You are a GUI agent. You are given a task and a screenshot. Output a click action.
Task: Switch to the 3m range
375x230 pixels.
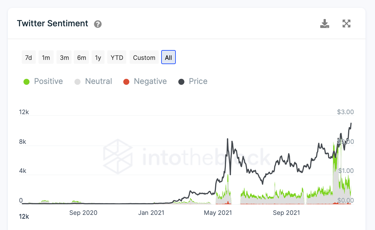coord(64,57)
